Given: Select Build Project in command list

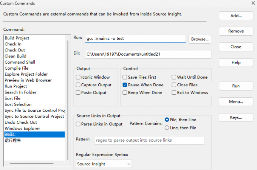Looking at the screenshot, I should [17, 38].
